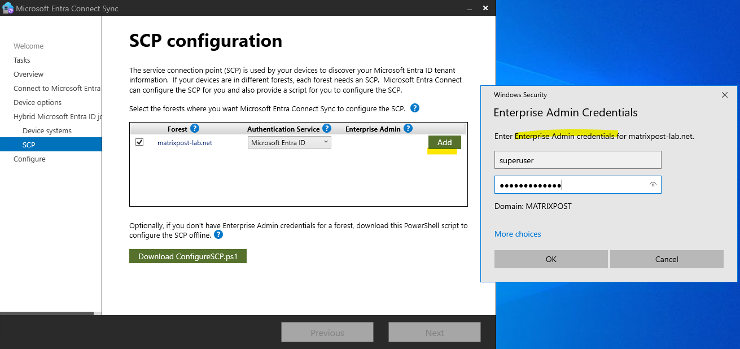Expand More choices in credentials dialog

(518, 234)
